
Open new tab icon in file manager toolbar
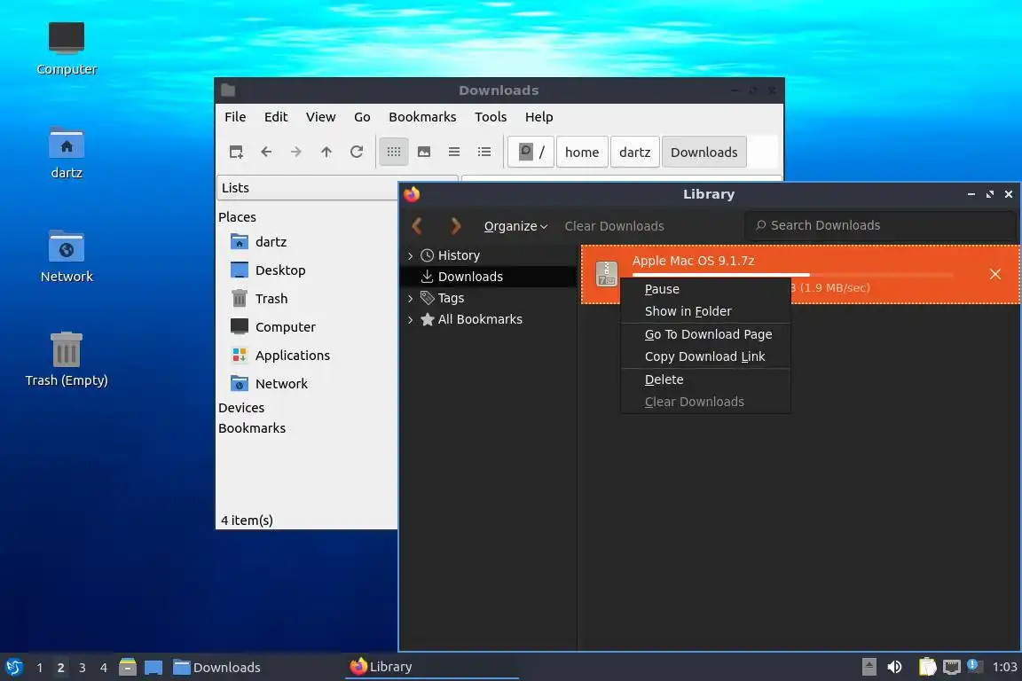pos(236,152)
